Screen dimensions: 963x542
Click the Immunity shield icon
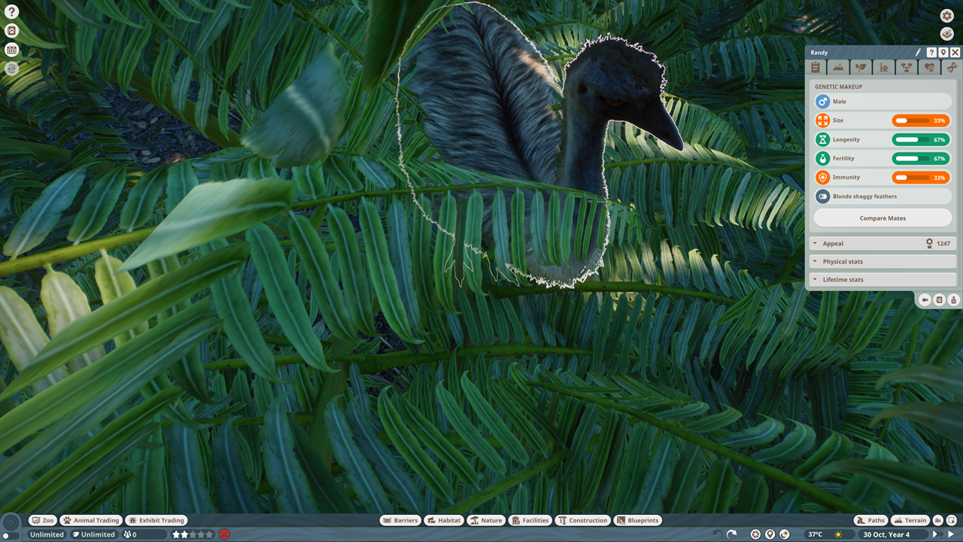[x=822, y=177]
